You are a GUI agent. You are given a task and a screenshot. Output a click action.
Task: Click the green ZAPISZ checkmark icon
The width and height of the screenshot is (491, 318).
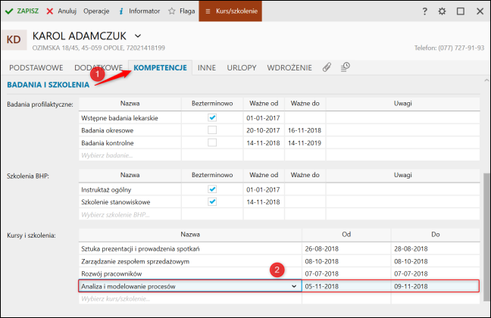click(x=9, y=11)
